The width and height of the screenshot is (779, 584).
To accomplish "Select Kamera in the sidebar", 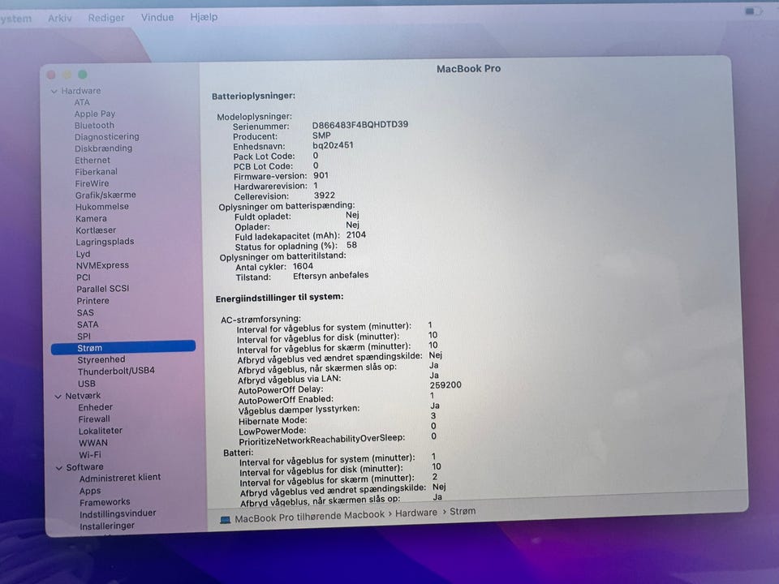I will coord(91,218).
